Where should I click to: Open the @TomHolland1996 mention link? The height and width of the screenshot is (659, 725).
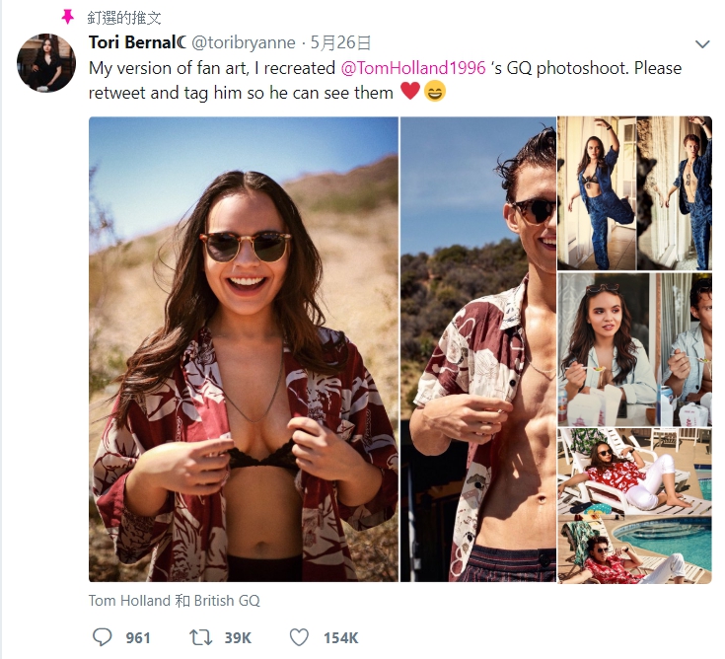(x=413, y=68)
